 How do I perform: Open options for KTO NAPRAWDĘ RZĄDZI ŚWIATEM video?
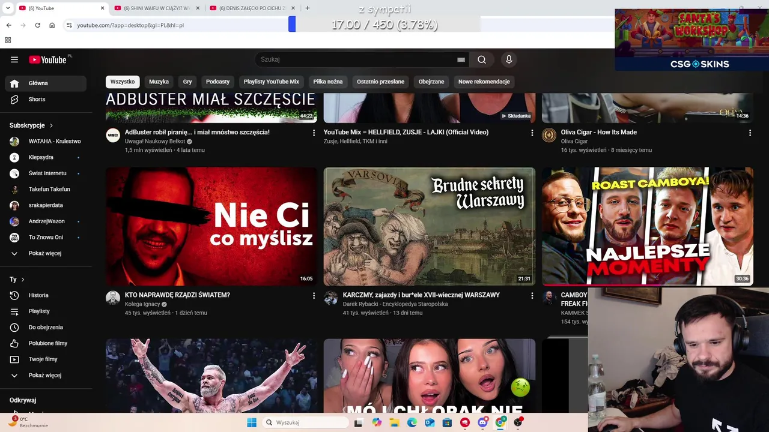(x=314, y=295)
